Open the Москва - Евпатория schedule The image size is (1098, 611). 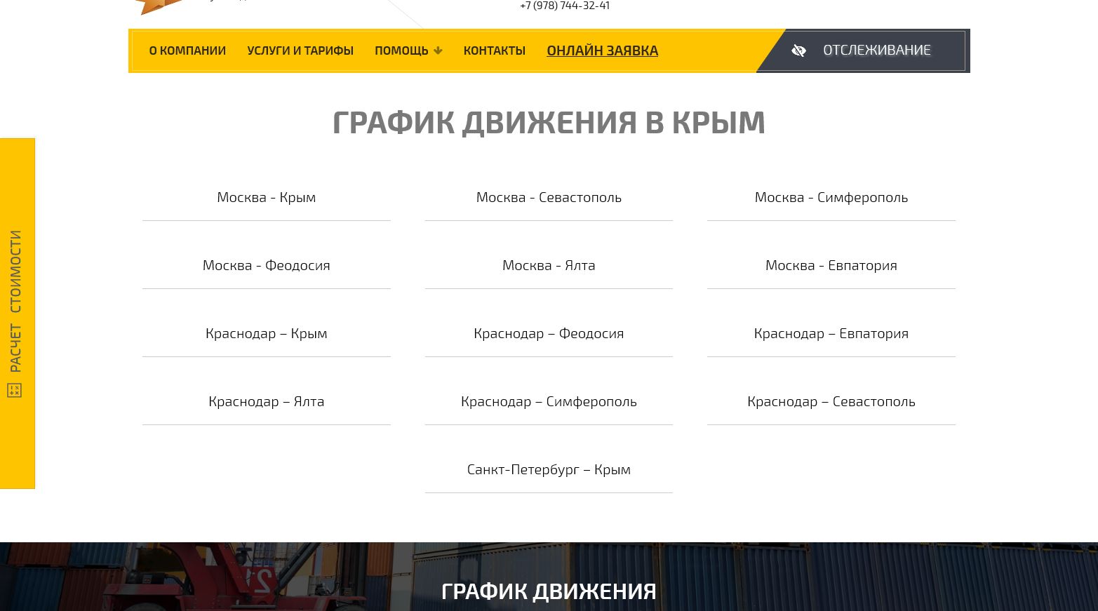pos(831,265)
